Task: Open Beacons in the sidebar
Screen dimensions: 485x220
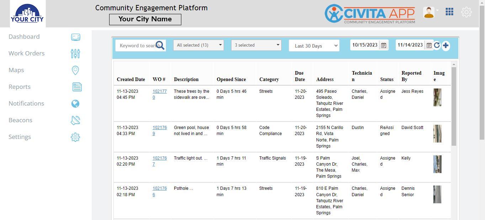Action: point(20,120)
